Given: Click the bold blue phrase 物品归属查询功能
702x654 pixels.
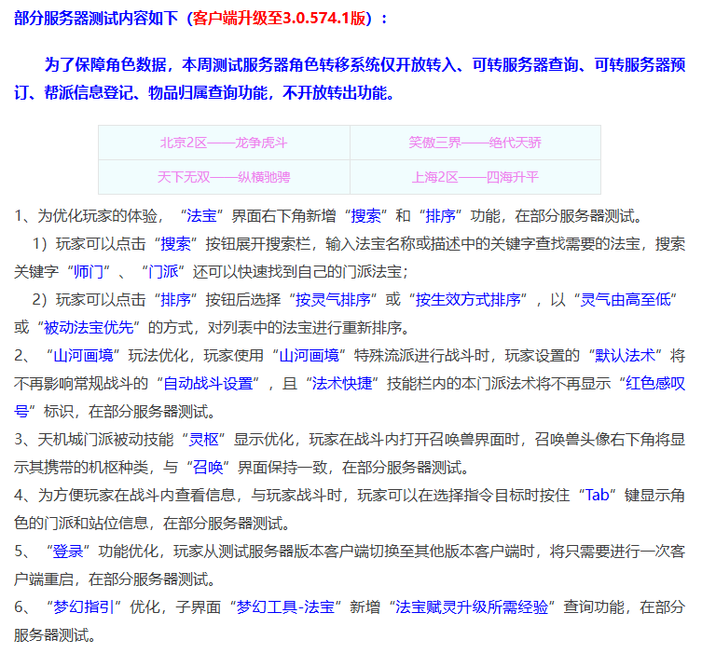Looking at the screenshot, I should [208, 93].
